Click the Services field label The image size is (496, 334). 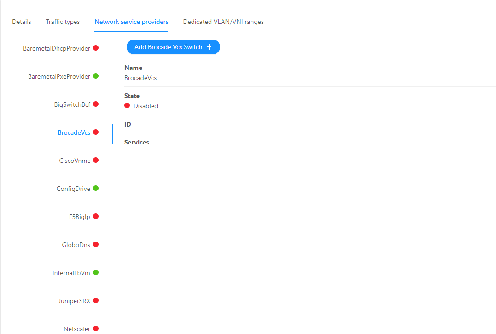(137, 143)
